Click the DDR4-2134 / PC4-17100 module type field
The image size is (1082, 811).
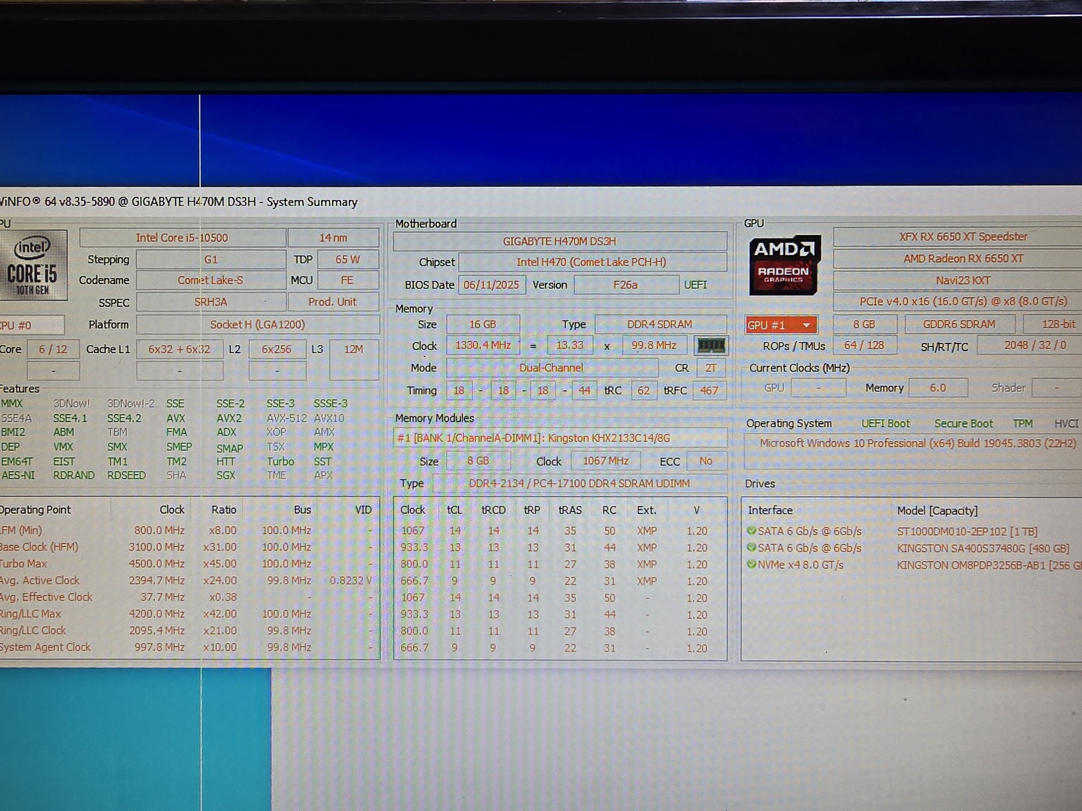[x=579, y=484]
